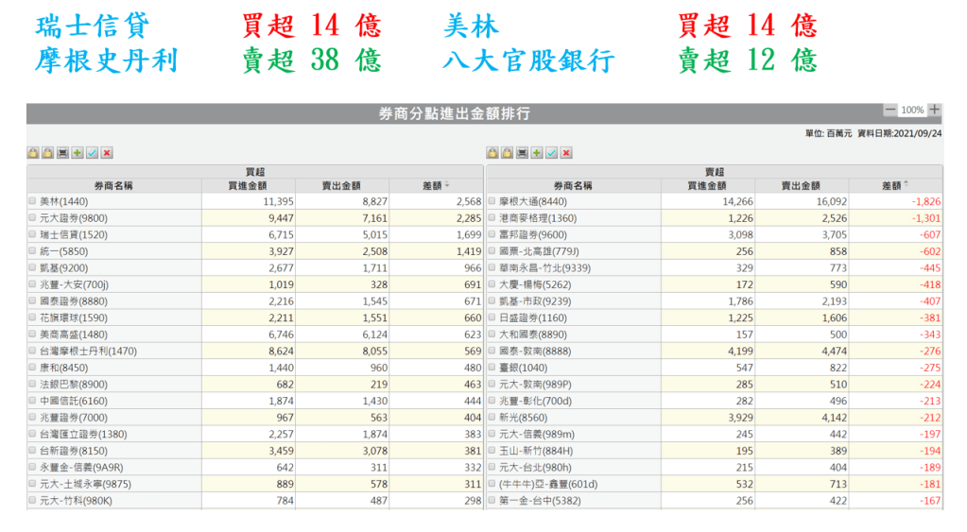Check the box beside 瑞士信貸(1520)
This screenshot has width=967, height=532.
coord(33,234)
